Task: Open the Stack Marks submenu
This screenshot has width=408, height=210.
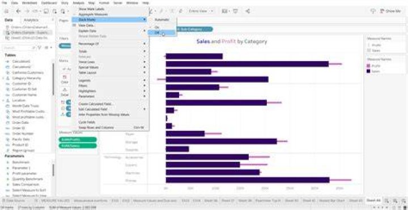Action: 110,19
